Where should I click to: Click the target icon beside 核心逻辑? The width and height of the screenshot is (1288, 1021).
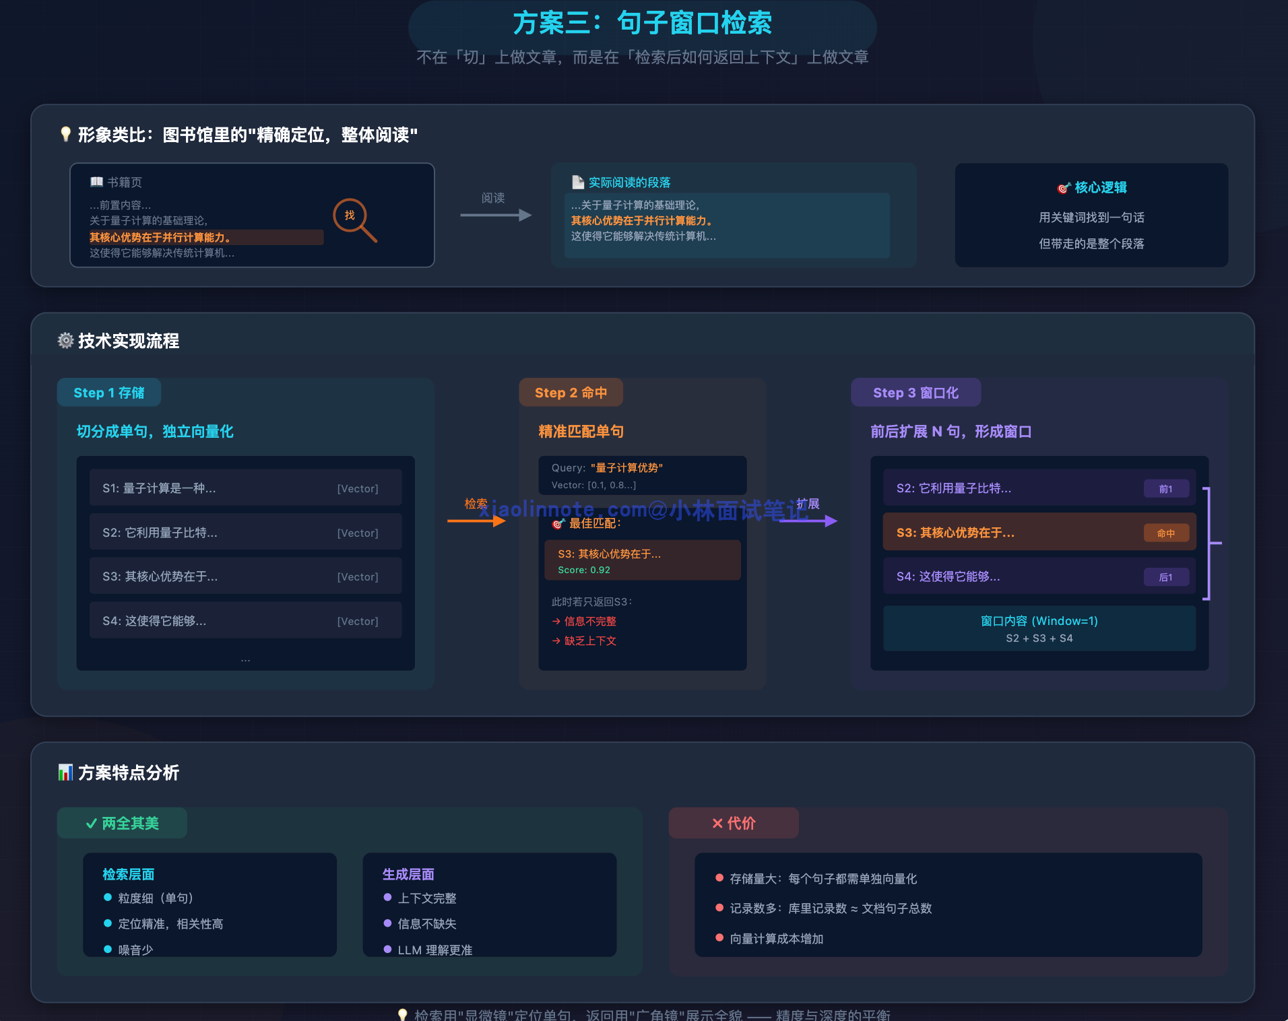tap(1063, 188)
